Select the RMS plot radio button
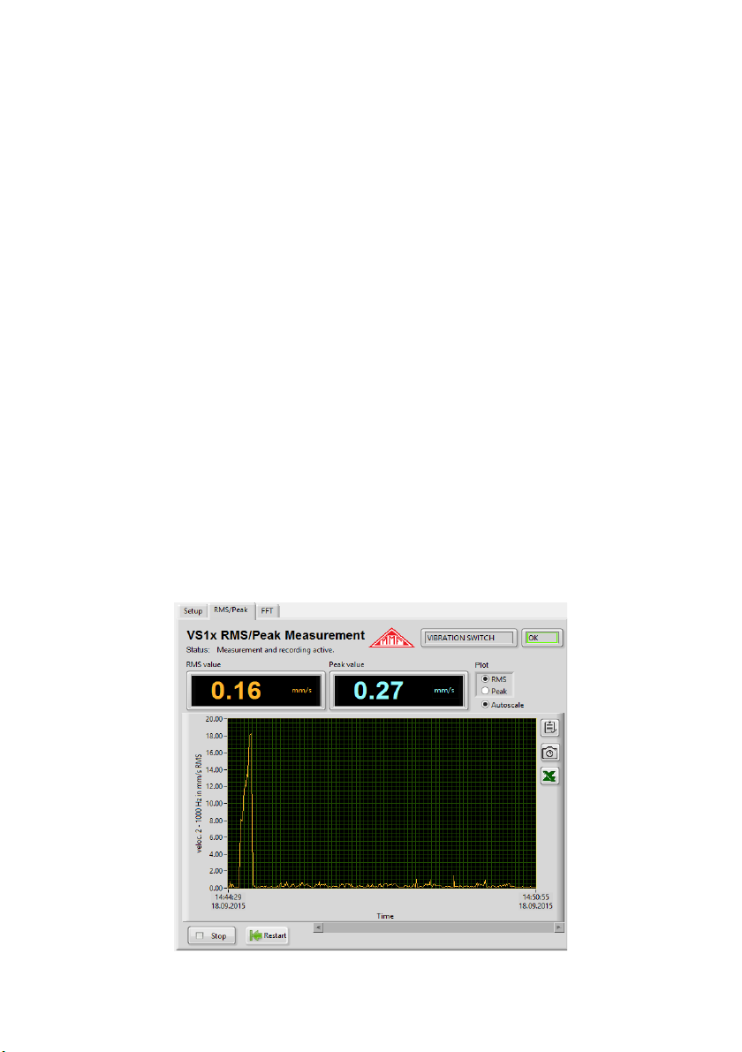742x1052 pixels. click(x=485, y=679)
